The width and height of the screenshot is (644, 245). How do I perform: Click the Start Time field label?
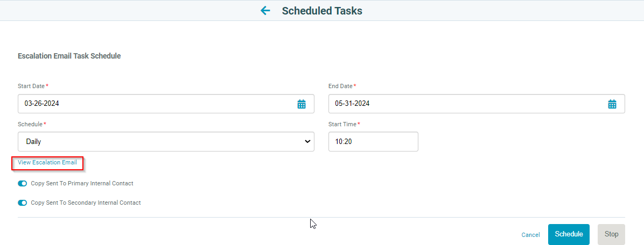(342, 124)
